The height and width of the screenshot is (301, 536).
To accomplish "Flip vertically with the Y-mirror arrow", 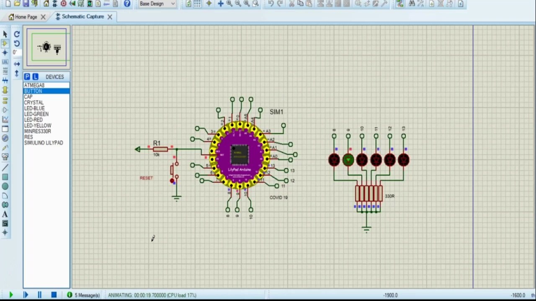I will click(x=17, y=73).
